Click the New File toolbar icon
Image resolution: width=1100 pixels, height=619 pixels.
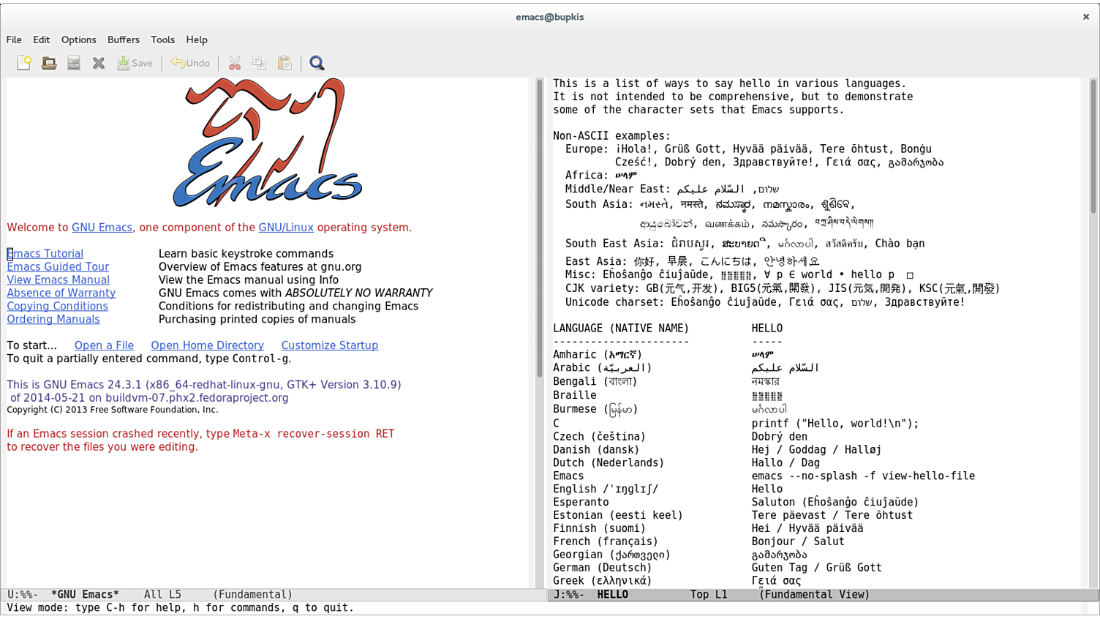[23, 63]
